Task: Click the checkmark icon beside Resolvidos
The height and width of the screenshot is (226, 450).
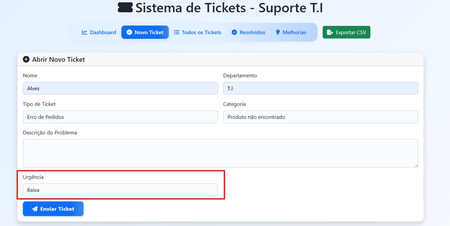Action: (234, 32)
